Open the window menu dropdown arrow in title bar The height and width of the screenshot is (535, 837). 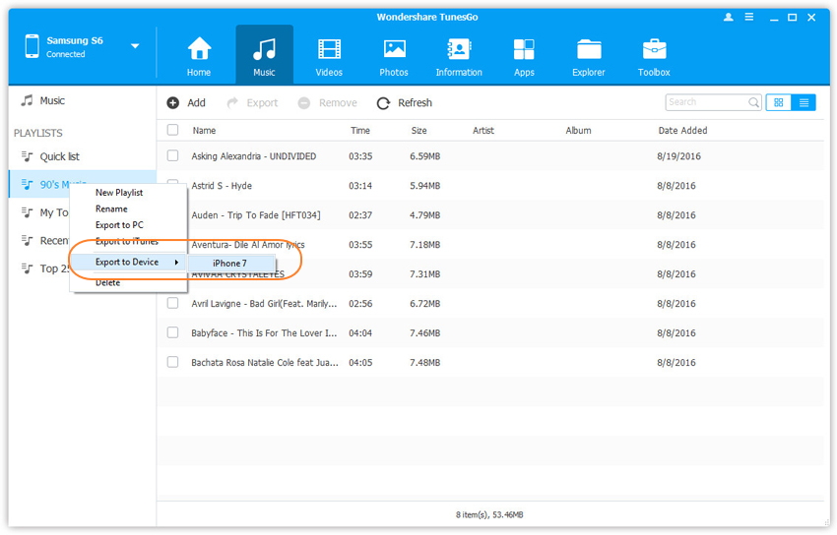point(749,18)
